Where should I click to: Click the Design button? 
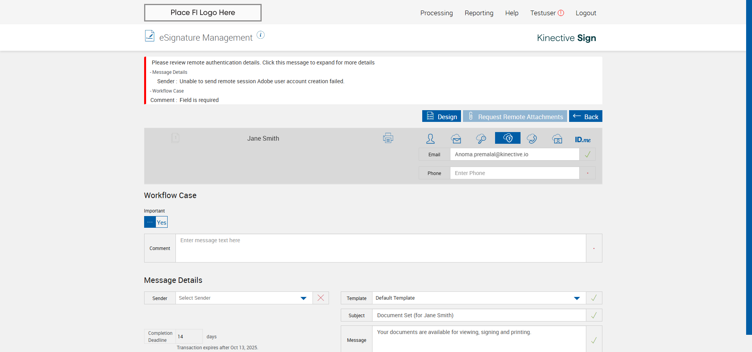[441, 116]
